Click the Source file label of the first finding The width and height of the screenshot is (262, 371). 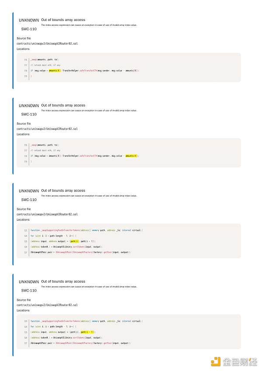tap(24, 38)
